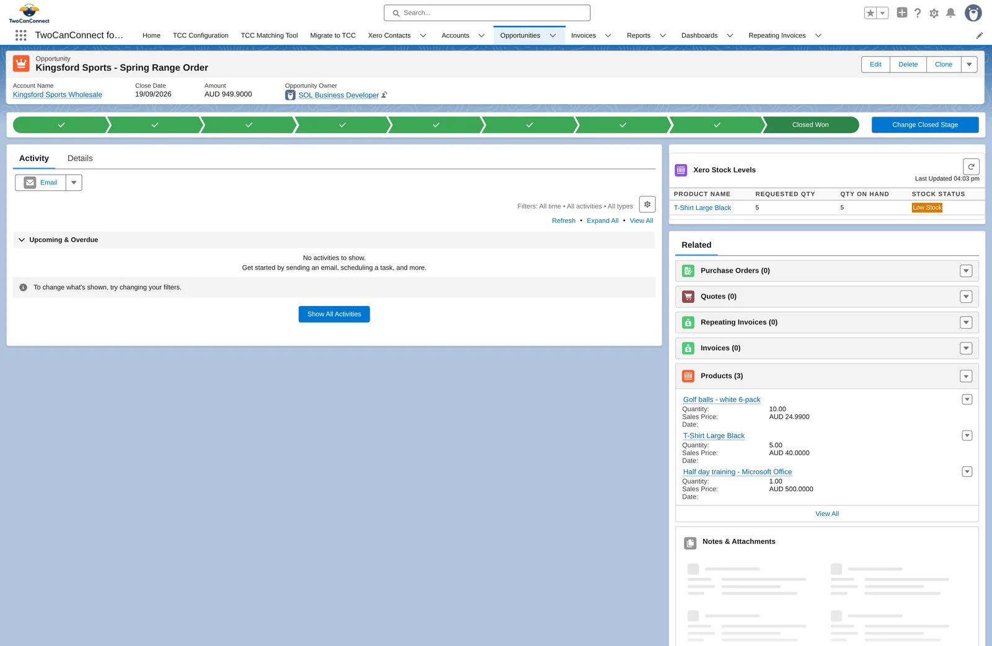The height and width of the screenshot is (646, 992).
Task: Open the Dashboards tab dropdown chevron
Action: [x=730, y=35]
